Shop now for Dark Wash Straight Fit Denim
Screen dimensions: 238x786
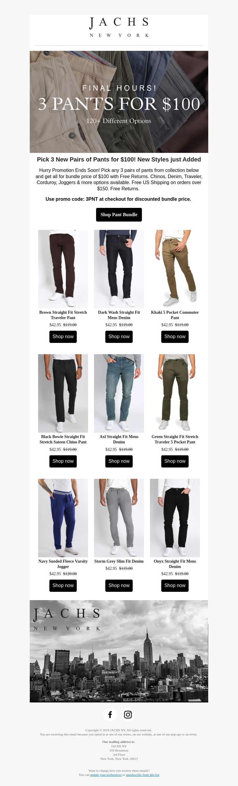coord(119,337)
